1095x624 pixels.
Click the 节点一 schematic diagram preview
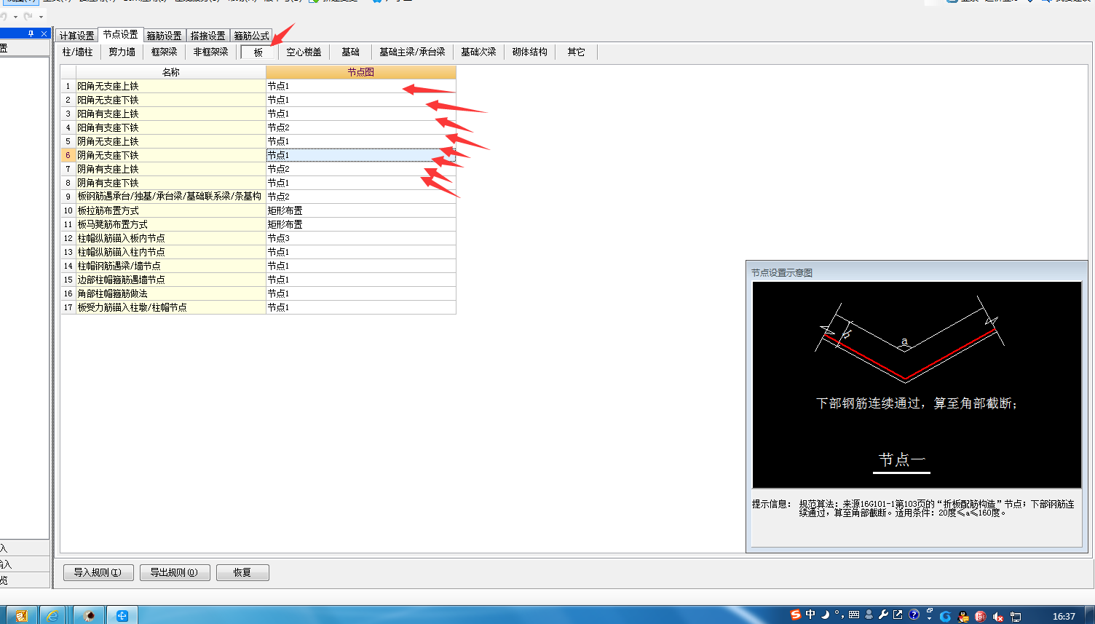(917, 384)
